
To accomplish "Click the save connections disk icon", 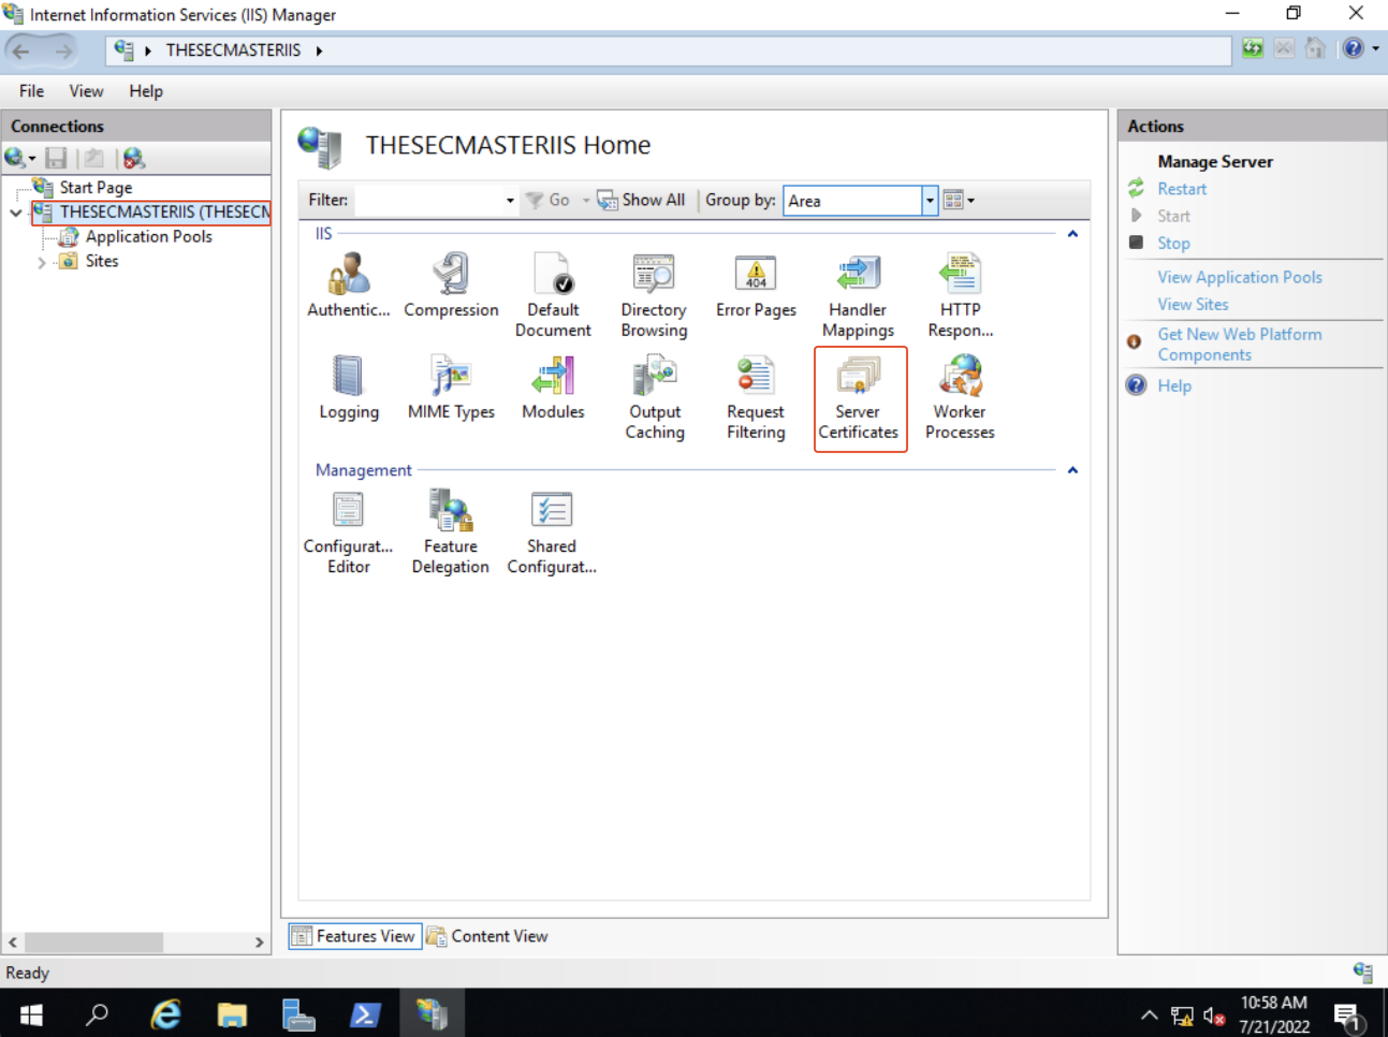I will (x=56, y=158).
